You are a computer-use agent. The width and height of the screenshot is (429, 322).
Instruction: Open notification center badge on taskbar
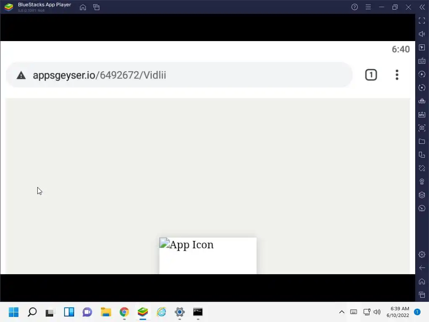pos(417,312)
